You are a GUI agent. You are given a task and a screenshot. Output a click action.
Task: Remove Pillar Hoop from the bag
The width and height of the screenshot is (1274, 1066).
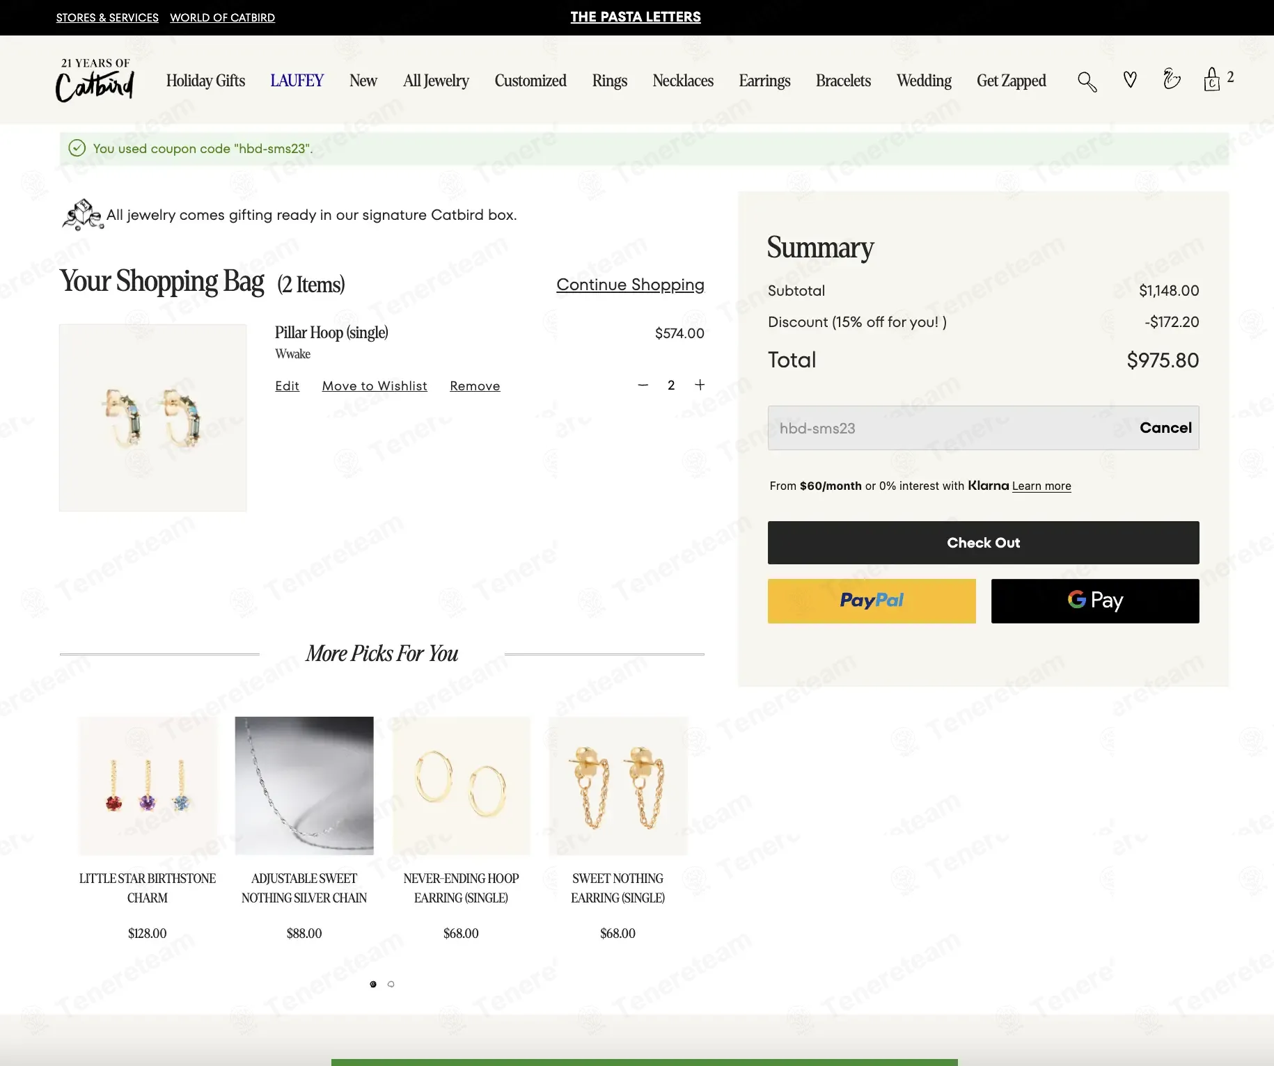(475, 386)
